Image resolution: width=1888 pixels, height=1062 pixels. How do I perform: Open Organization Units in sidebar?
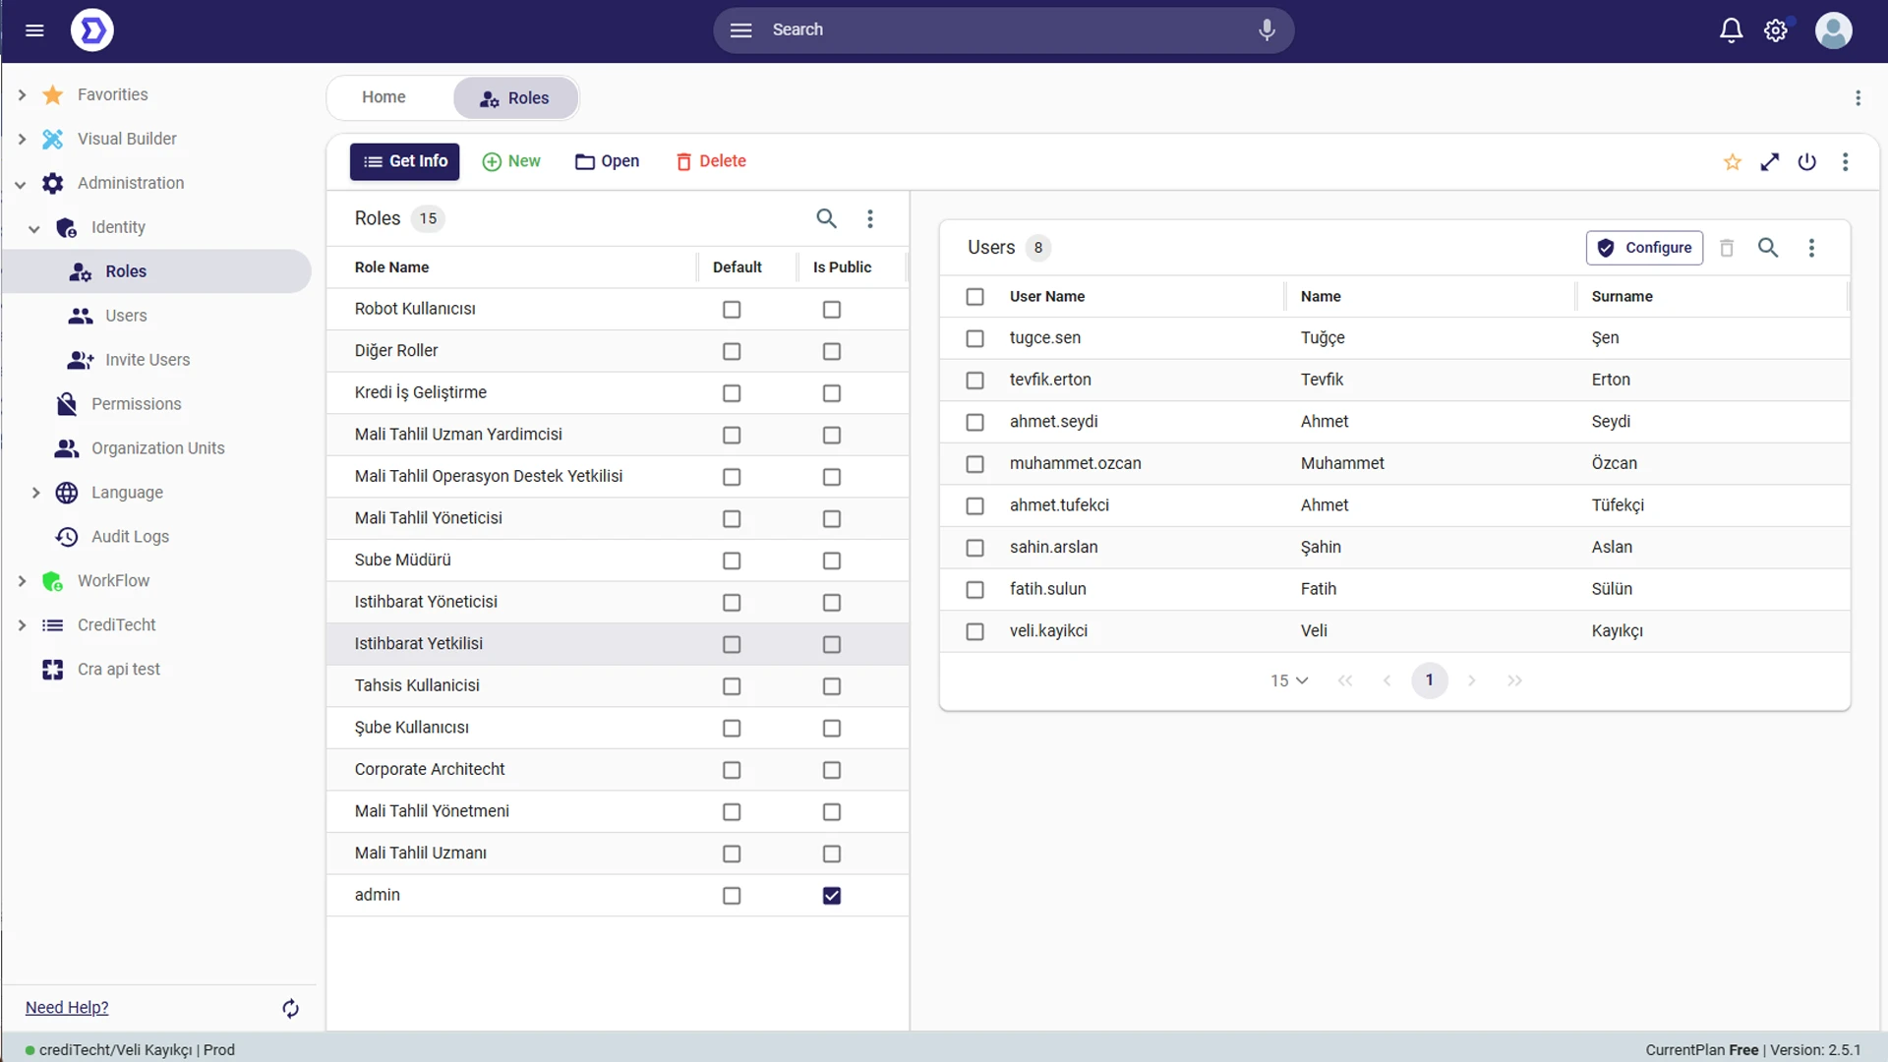coord(157,448)
